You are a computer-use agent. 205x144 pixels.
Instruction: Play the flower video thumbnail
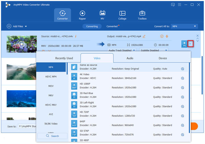coord(22,44)
